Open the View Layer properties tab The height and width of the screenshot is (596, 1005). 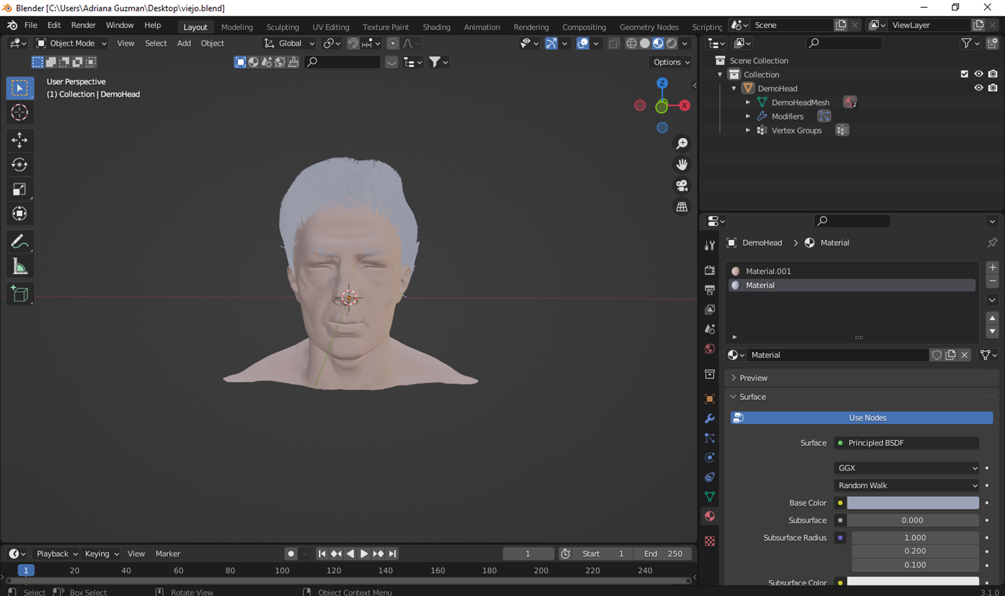pos(710,309)
